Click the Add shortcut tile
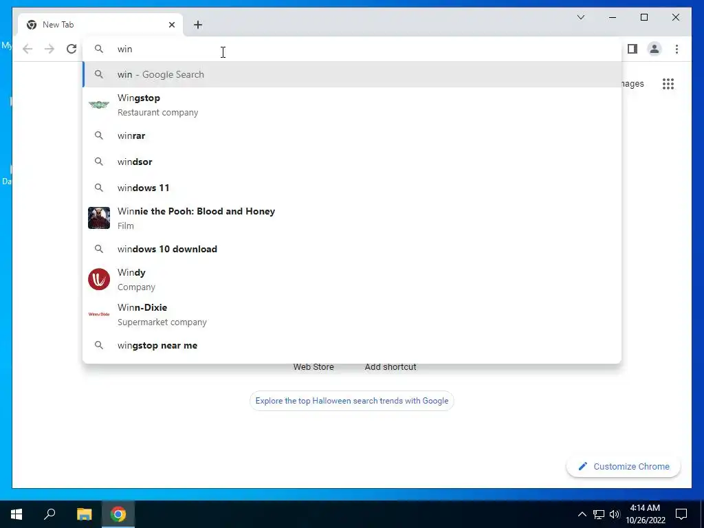Image resolution: width=704 pixels, height=528 pixels. tap(390, 367)
